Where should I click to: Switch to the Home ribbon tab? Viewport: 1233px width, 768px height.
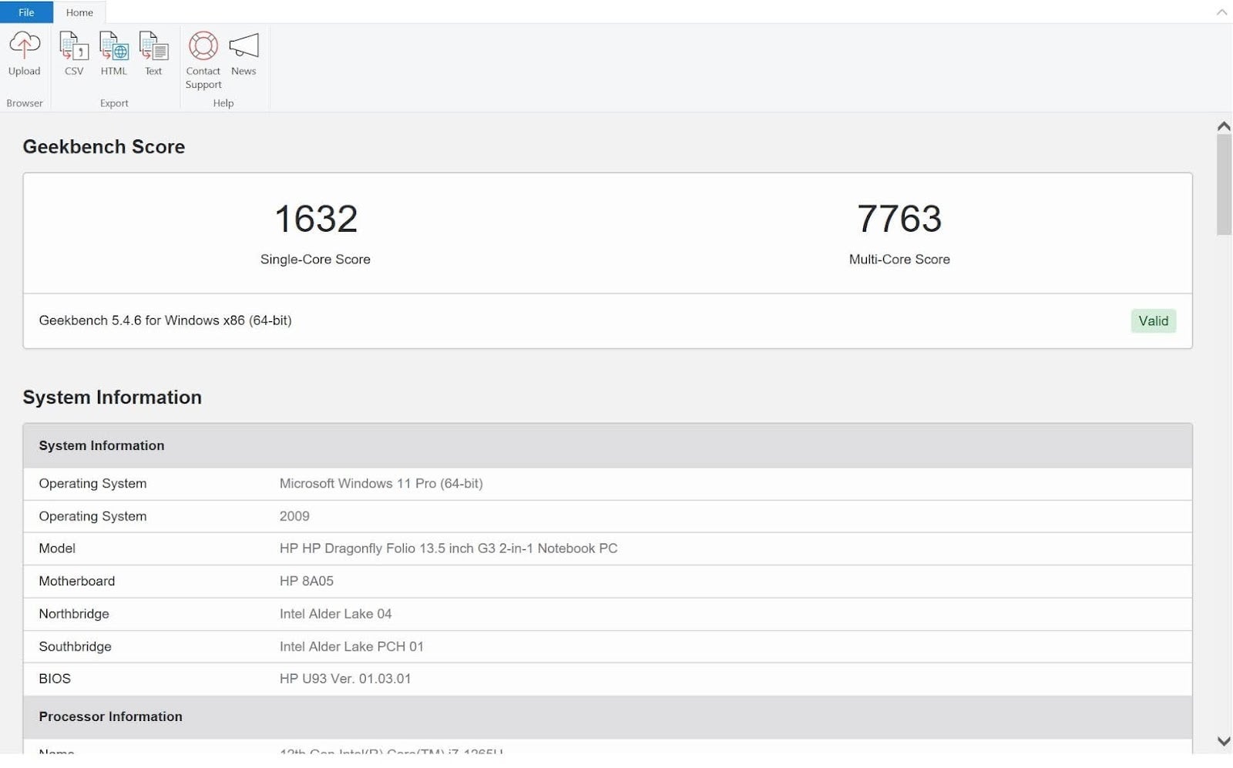(x=79, y=12)
